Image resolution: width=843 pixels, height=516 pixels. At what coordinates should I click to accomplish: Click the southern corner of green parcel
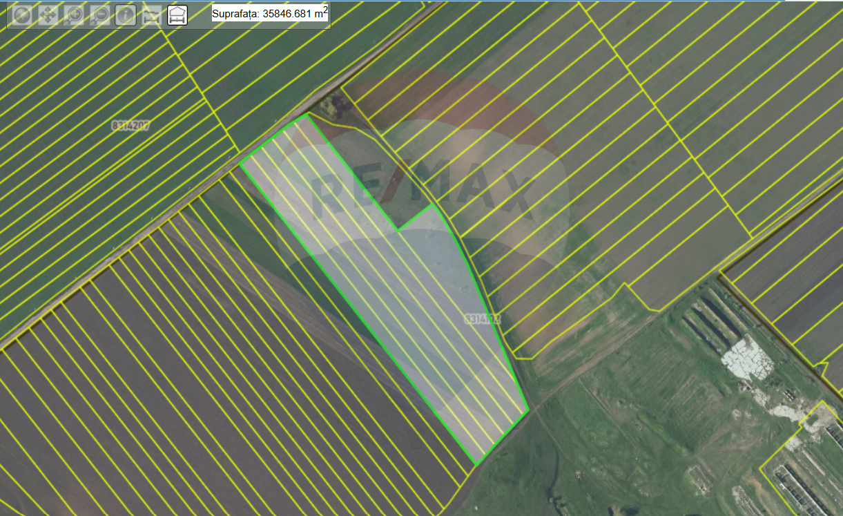coord(476,464)
